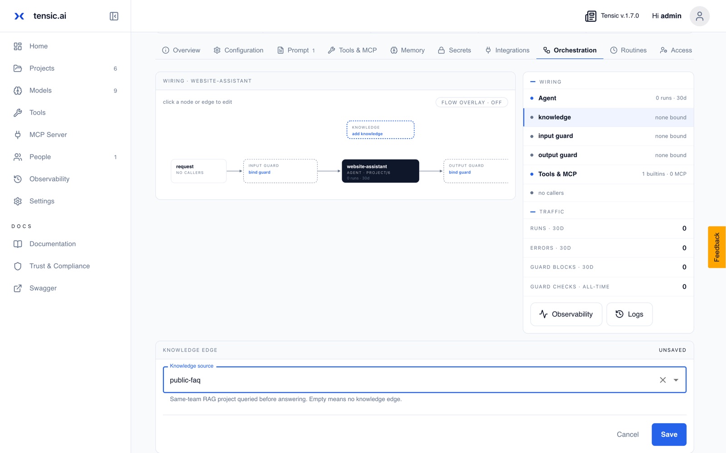Click the Observability history icon in sidebar
This screenshot has height=453, width=726.
coord(18,179)
